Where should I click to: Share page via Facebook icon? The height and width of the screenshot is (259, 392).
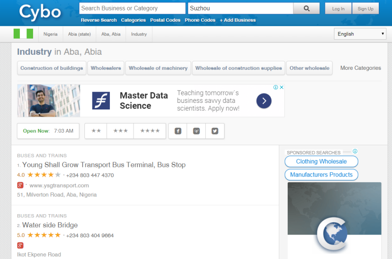click(x=178, y=131)
